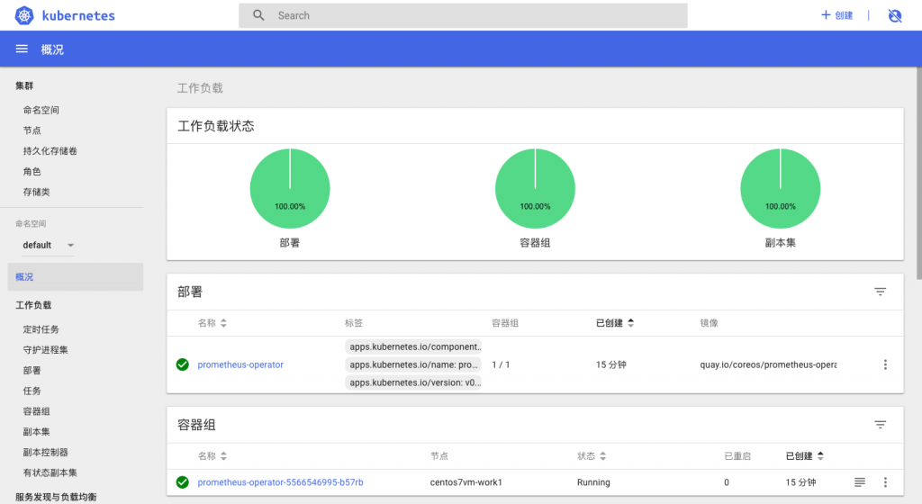
Task: Sort pods by 名称 arrow
Action: coord(223,455)
